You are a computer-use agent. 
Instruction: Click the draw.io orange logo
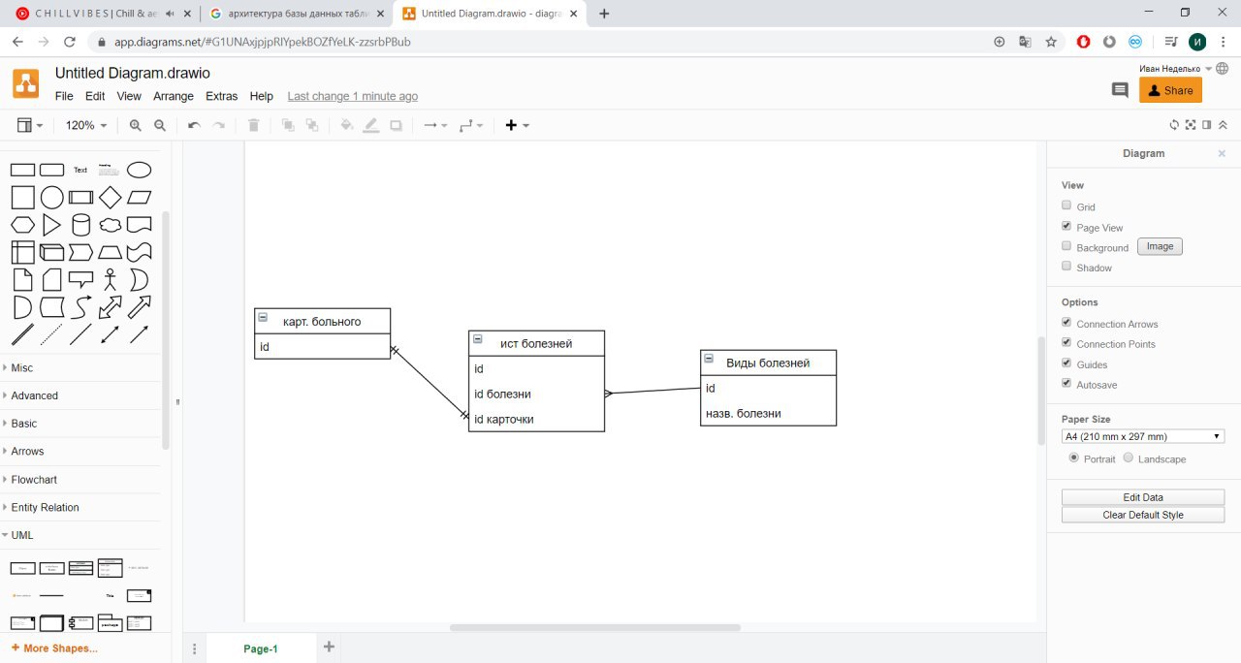tap(26, 83)
